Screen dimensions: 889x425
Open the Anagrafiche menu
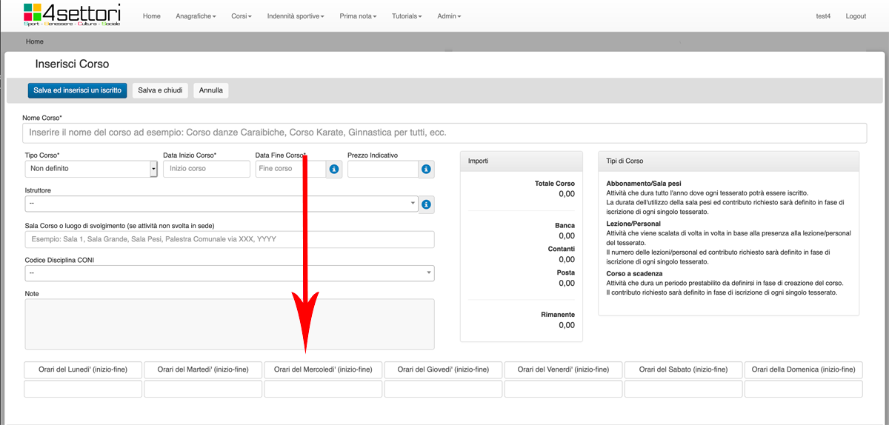pos(196,16)
